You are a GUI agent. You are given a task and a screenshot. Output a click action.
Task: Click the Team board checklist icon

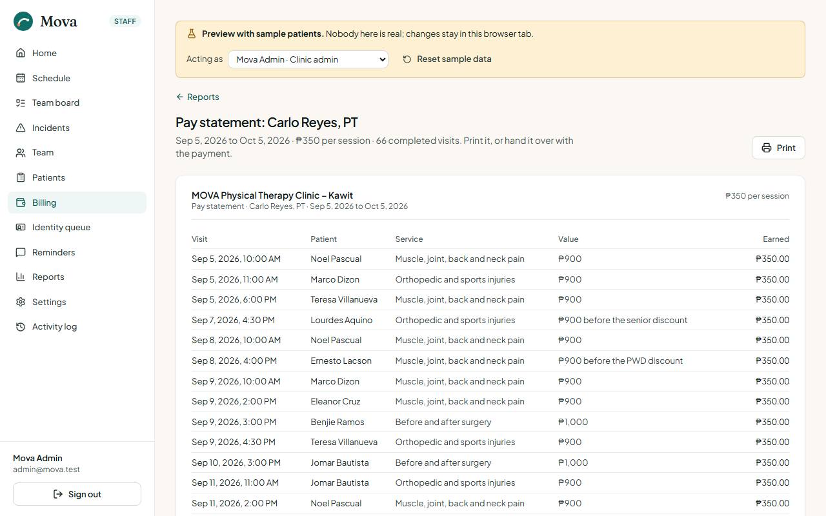tap(21, 103)
